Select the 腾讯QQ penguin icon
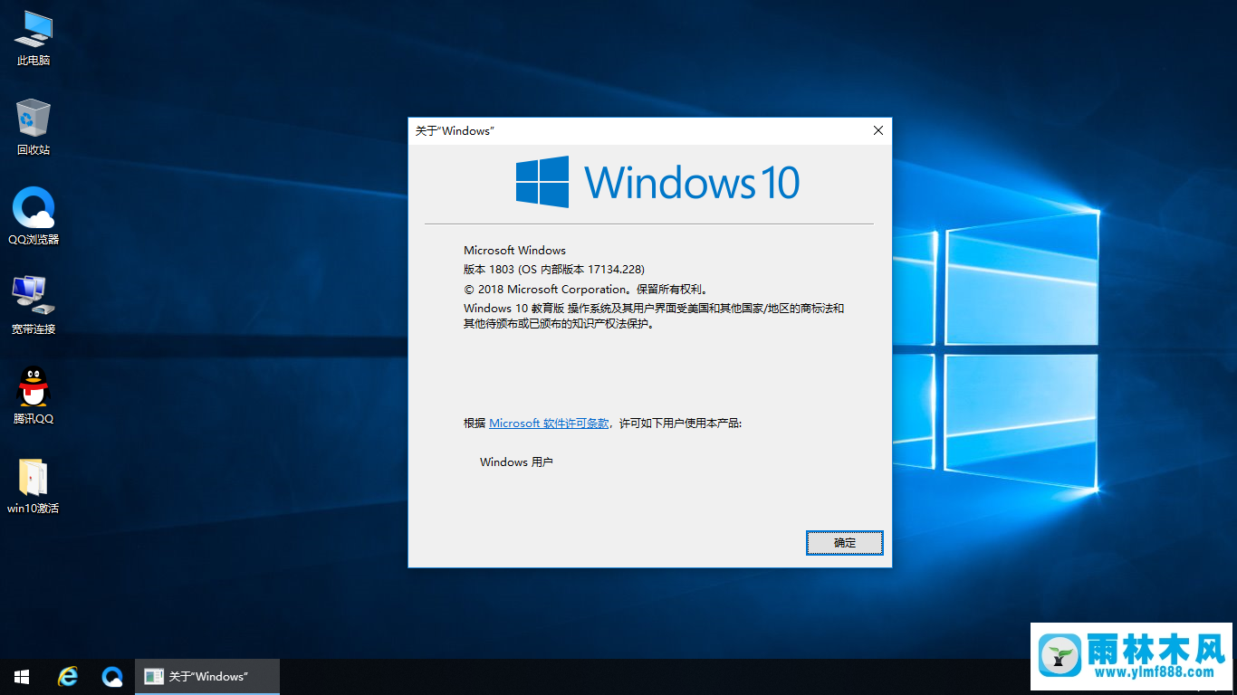1237x695 pixels. pyautogui.click(x=34, y=395)
